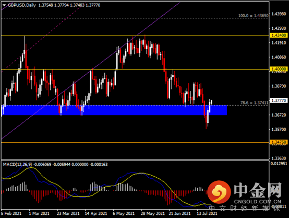Click the GBPUSD,Daily chart title
289x218 pixels.
(22, 5)
